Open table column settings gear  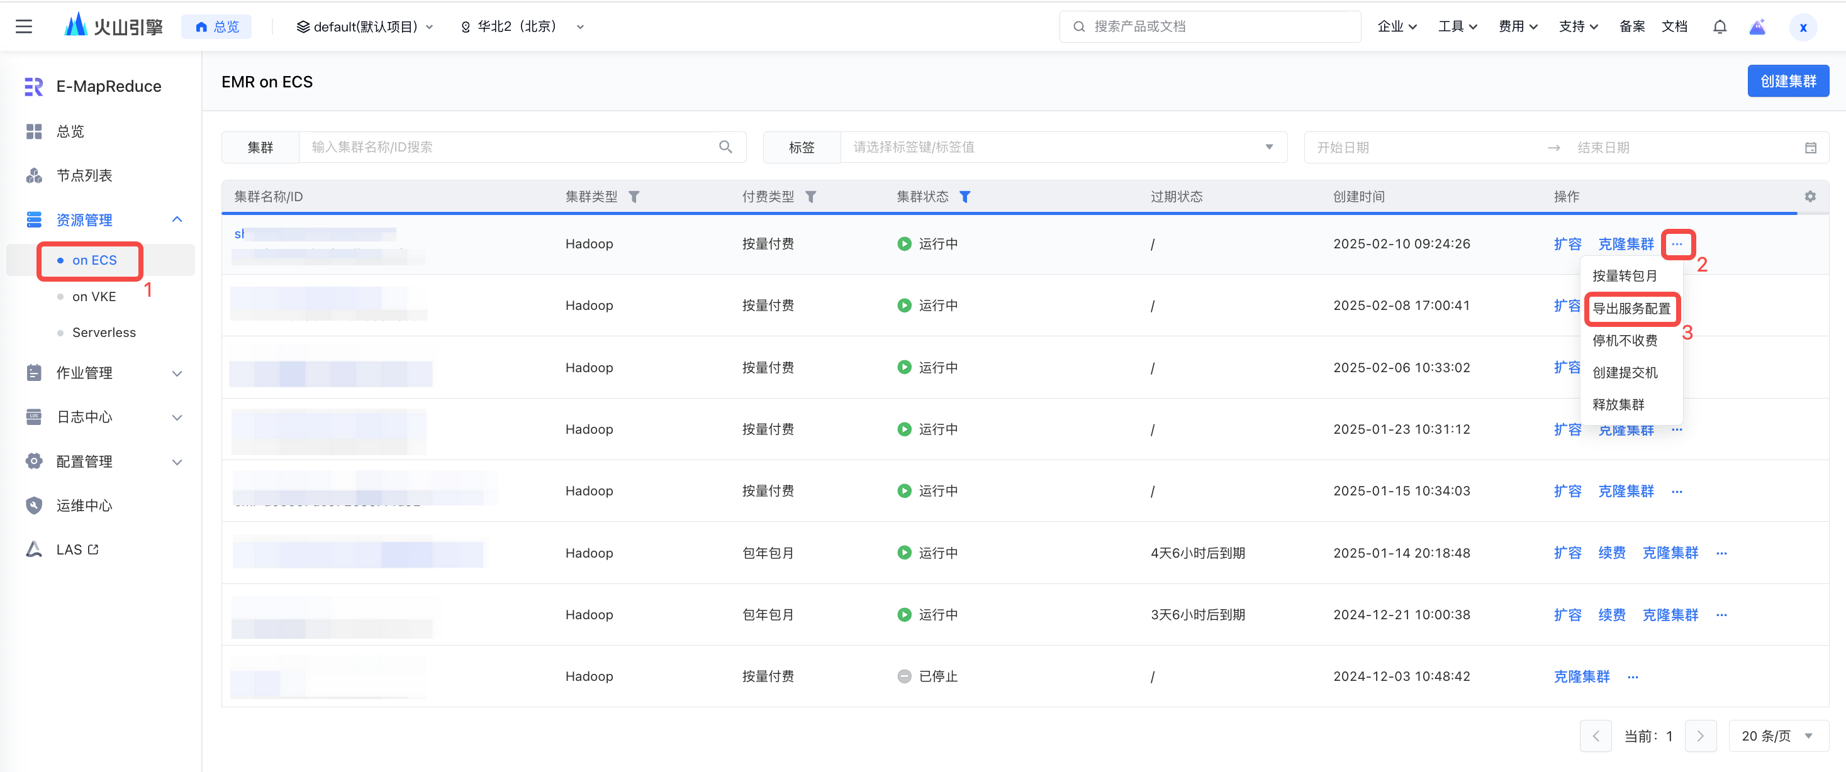tap(1810, 196)
